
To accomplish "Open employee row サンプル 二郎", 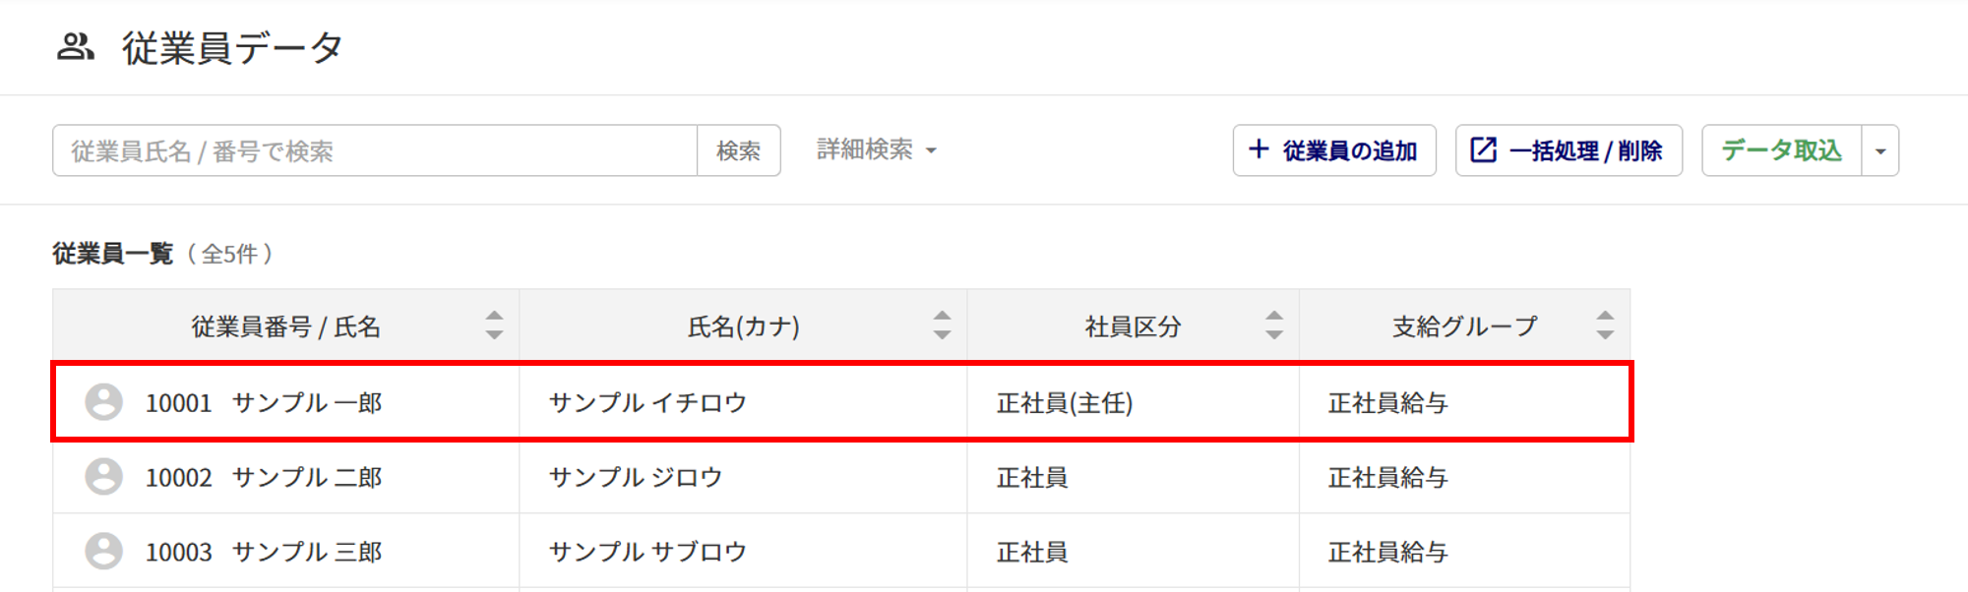I will (842, 477).
